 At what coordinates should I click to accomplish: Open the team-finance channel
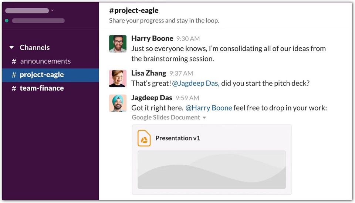tap(41, 88)
